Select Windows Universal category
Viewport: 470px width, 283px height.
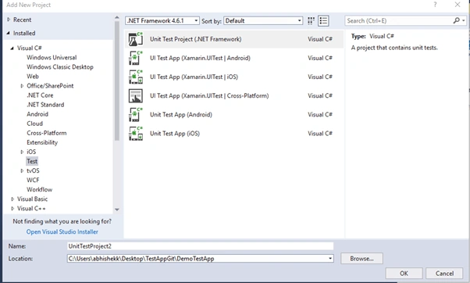point(52,57)
